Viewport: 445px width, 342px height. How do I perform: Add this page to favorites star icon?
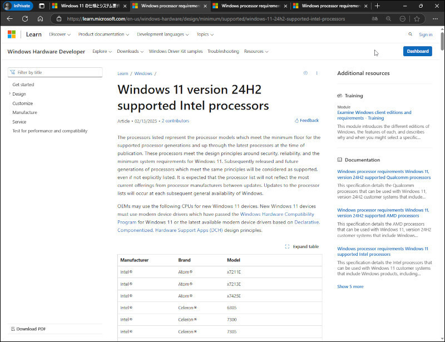417,19
